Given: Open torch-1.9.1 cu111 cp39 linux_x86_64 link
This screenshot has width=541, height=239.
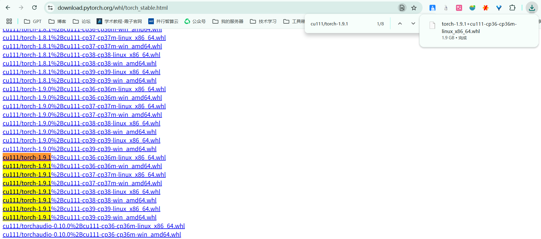Looking at the screenshot, I should tap(82, 209).
